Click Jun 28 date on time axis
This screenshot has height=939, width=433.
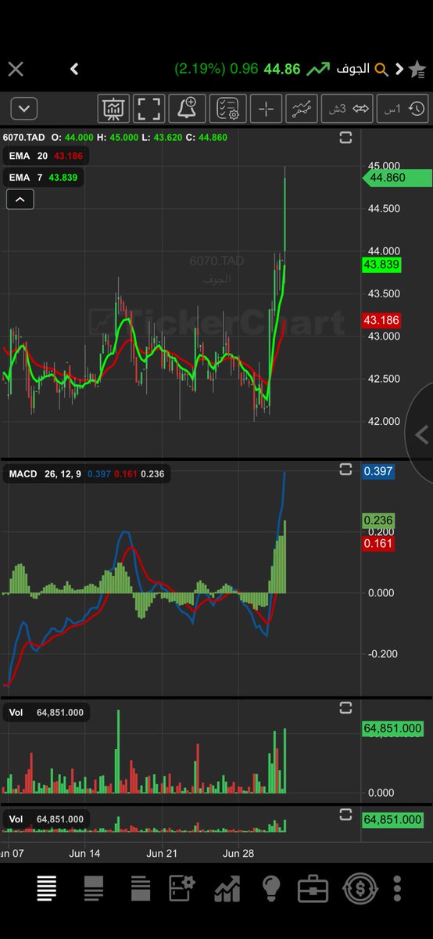click(x=240, y=853)
